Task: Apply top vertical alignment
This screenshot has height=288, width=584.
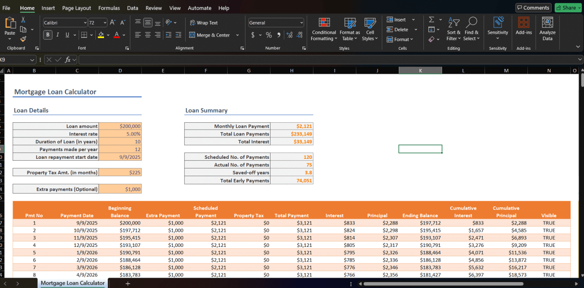Action: coord(138,22)
